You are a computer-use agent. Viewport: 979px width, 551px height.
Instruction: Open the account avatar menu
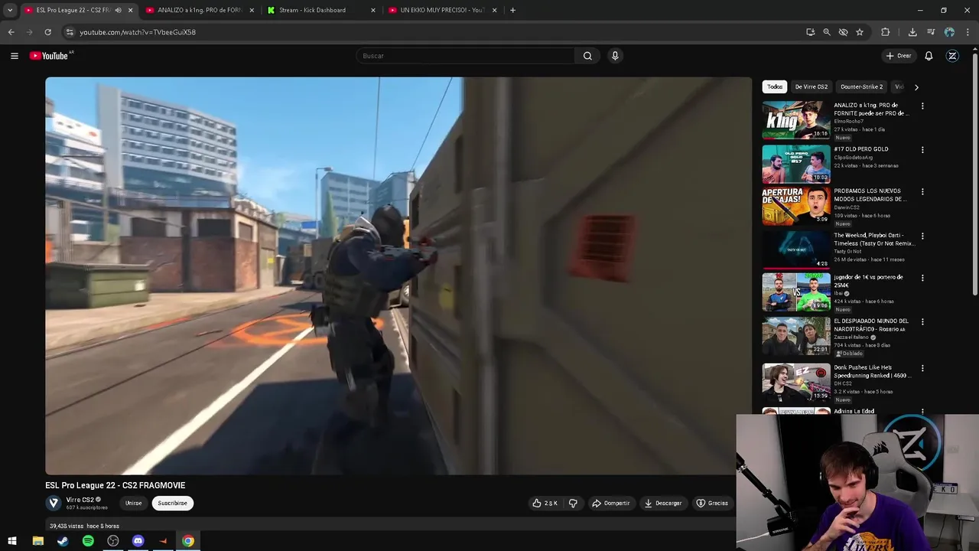click(952, 56)
